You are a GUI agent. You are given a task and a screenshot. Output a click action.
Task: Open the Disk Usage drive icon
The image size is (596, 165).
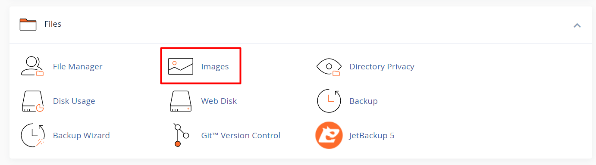tap(33, 101)
